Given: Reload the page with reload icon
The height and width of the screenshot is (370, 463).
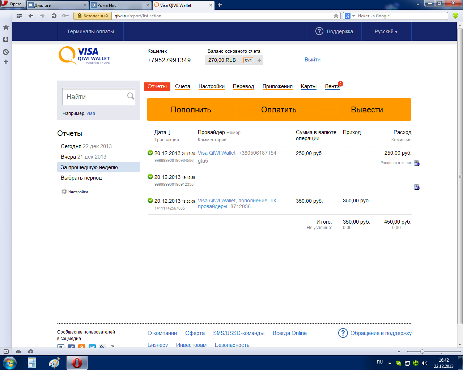Looking at the screenshot, I should tap(54, 16).
